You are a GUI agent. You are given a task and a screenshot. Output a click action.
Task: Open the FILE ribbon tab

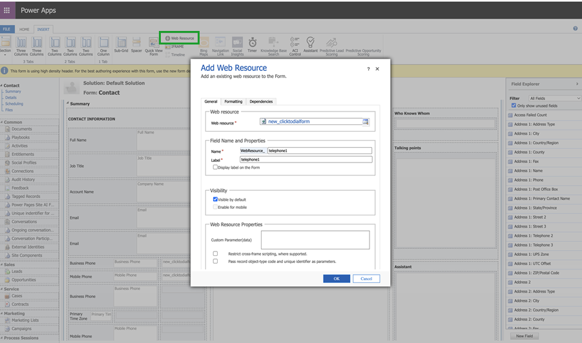tap(6, 29)
